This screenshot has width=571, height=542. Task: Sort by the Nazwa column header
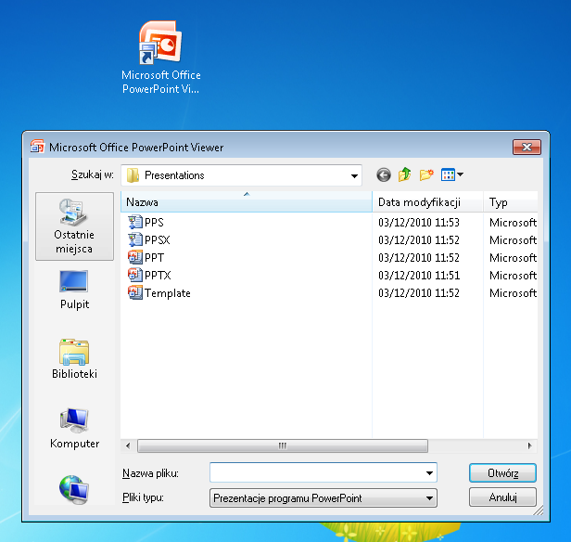pyautogui.click(x=247, y=202)
